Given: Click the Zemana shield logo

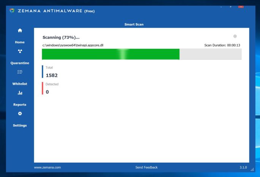Looking at the screenshot, I should [12, 11].
